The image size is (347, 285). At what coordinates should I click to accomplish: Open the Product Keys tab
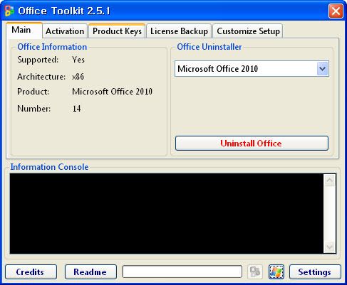point(117,31)
